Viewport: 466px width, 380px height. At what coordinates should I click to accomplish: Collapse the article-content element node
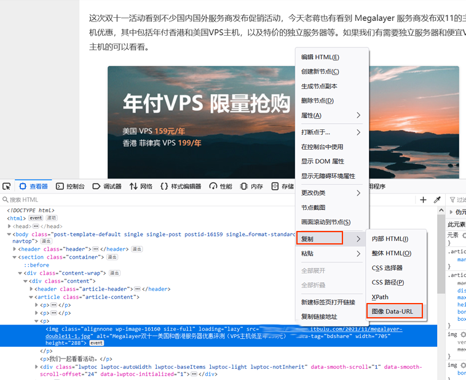tap(31, 297)
